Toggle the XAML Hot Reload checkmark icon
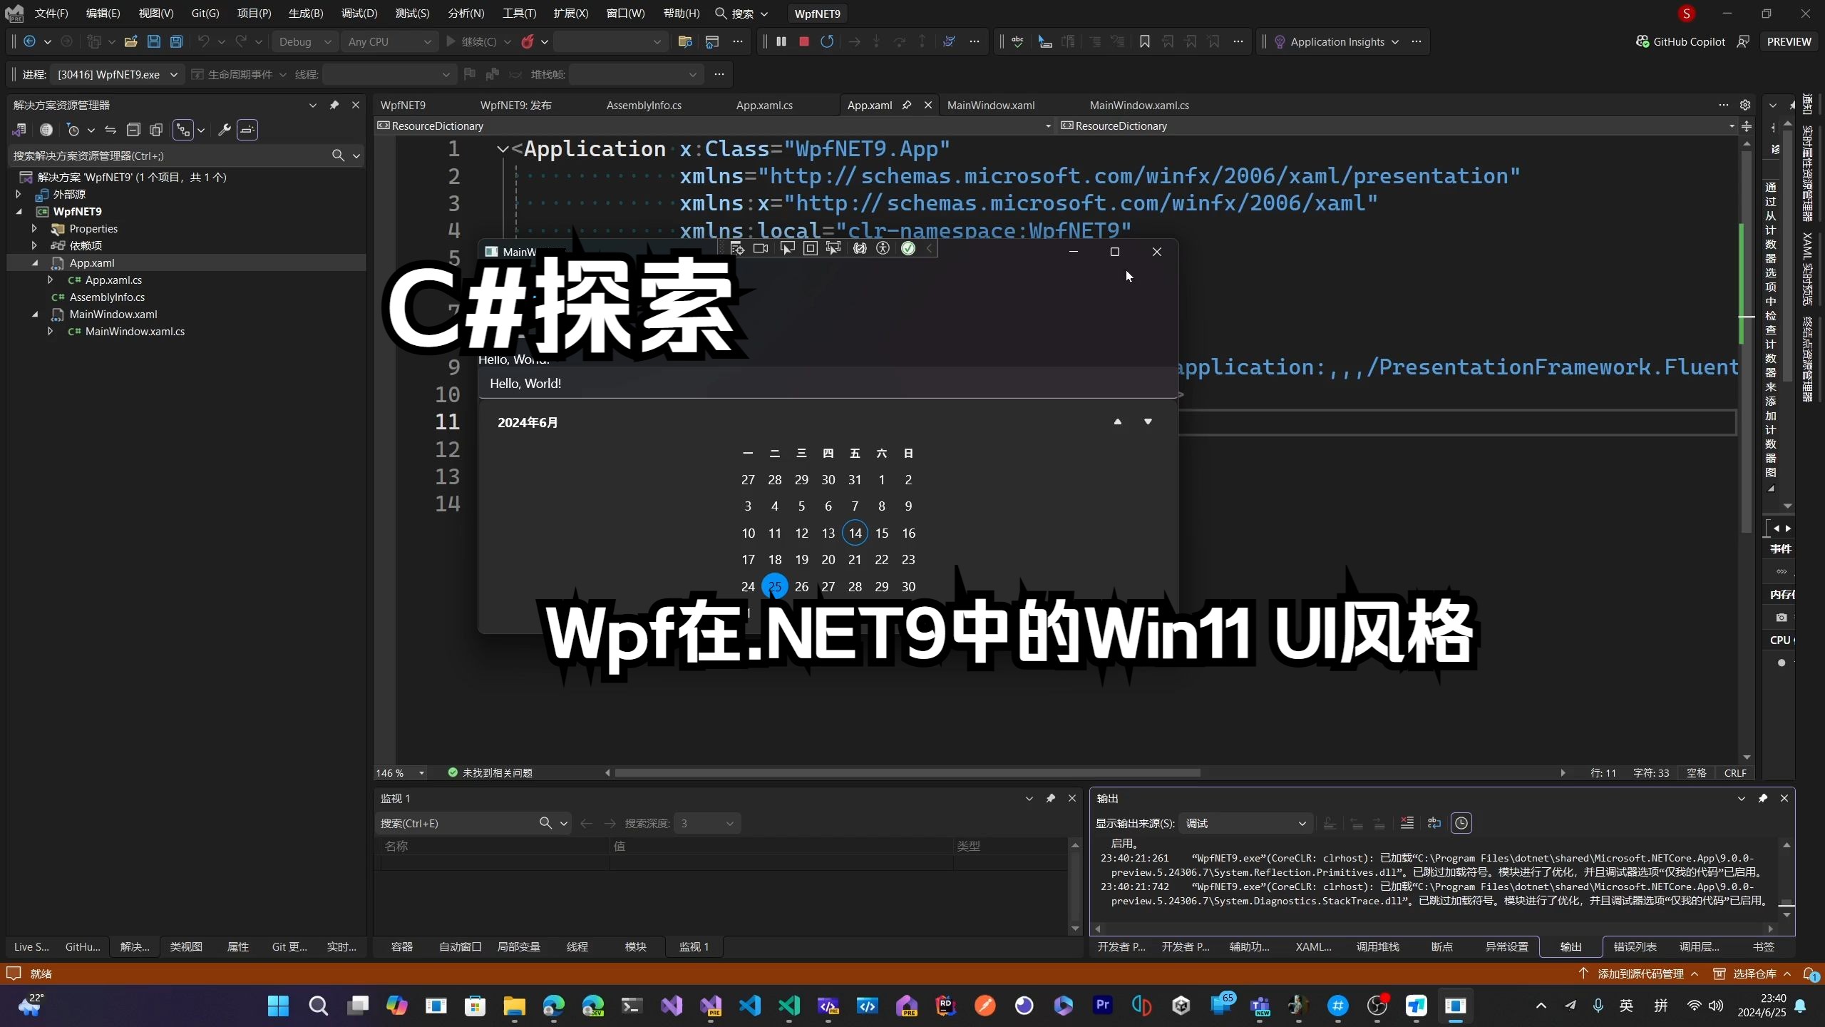This screenshot has width=1825, height=1027. tap(908, 248)
